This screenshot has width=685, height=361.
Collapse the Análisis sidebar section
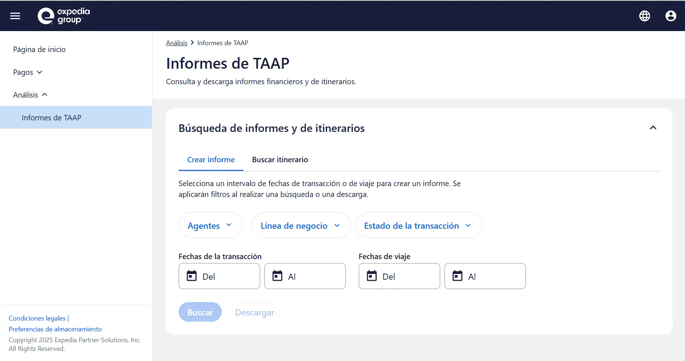click(x=30, y=95)
